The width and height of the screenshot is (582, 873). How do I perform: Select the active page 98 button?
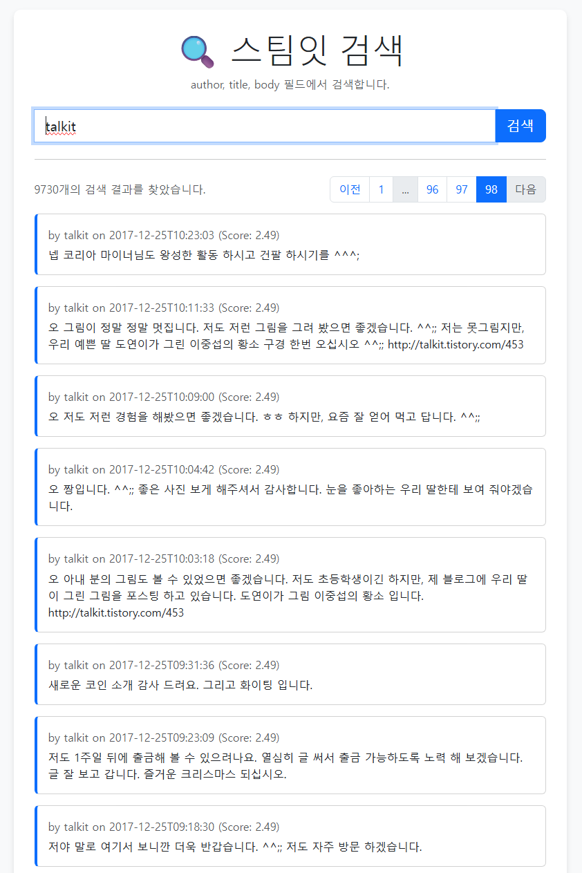(x=491, y=189)
